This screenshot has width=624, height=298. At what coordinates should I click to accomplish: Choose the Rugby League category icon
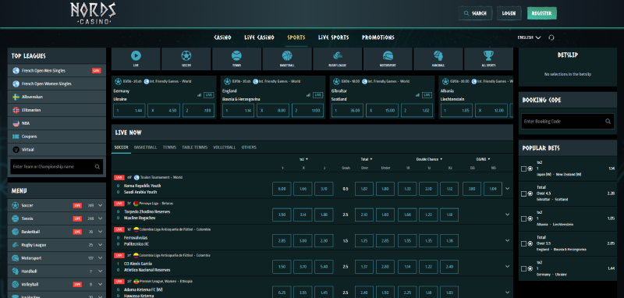(338, 55)
